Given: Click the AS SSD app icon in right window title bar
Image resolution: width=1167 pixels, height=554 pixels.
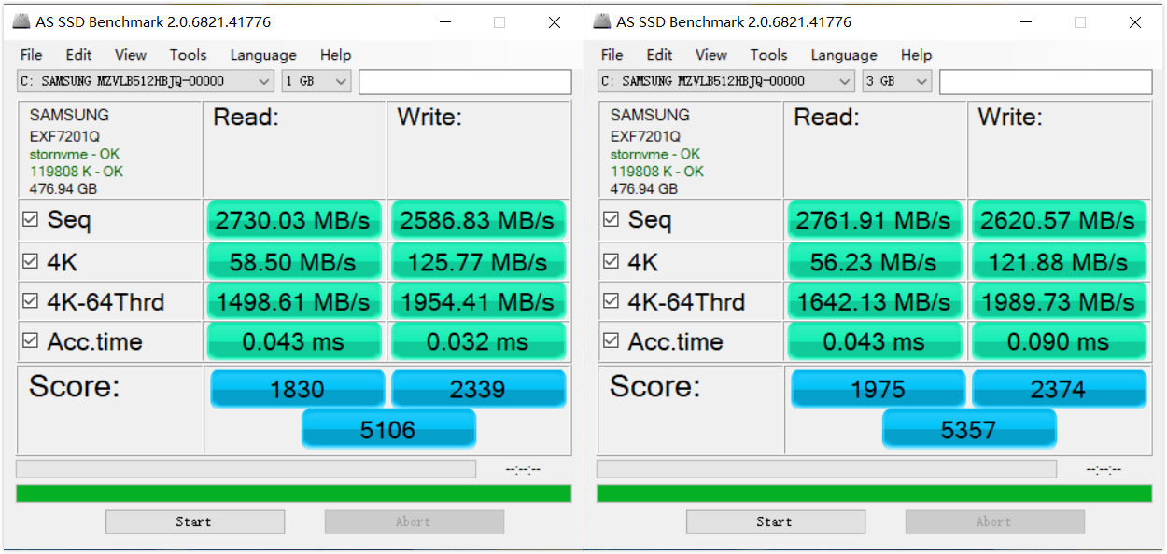Looking at the screenshot, I should [602, 21].
